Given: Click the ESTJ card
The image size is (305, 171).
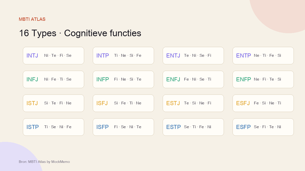Looking at the screenshot, I should coord(193,103).
